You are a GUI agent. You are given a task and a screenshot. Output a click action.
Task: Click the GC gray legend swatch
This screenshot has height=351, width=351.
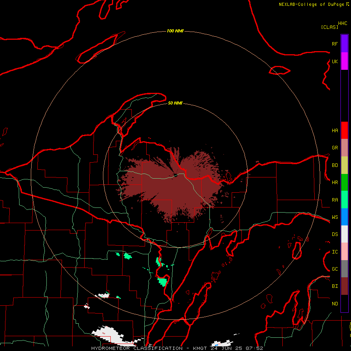tap(344, 269)
